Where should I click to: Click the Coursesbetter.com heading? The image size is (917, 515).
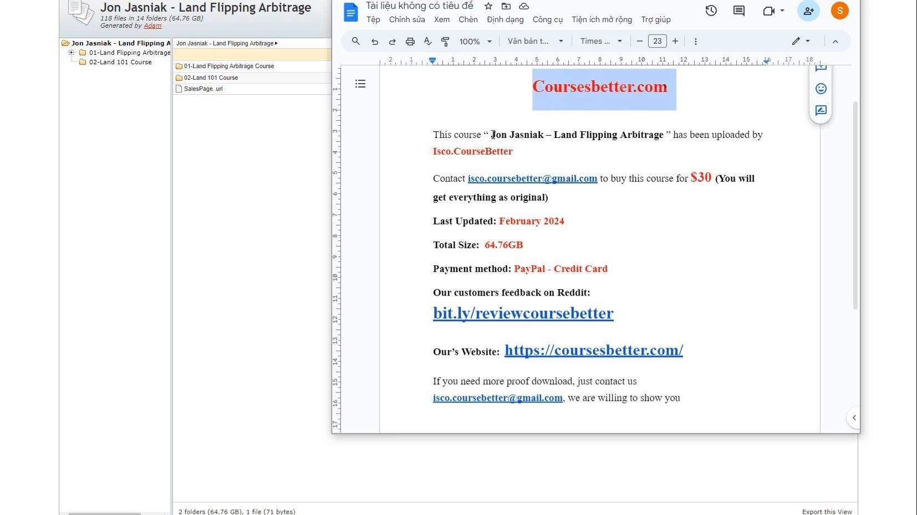(599, 87)
